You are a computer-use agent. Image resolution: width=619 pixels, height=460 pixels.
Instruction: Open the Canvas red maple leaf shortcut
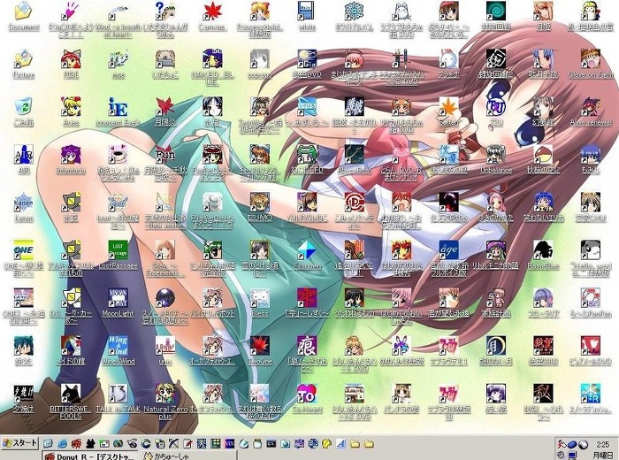click(x=212, y=11)
